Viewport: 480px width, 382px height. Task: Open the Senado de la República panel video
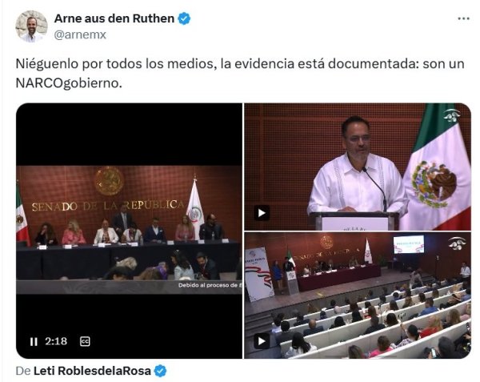point(129,231)
